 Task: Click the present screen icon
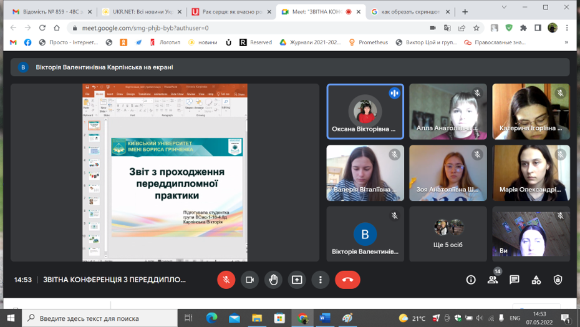[x=297, y=280]
